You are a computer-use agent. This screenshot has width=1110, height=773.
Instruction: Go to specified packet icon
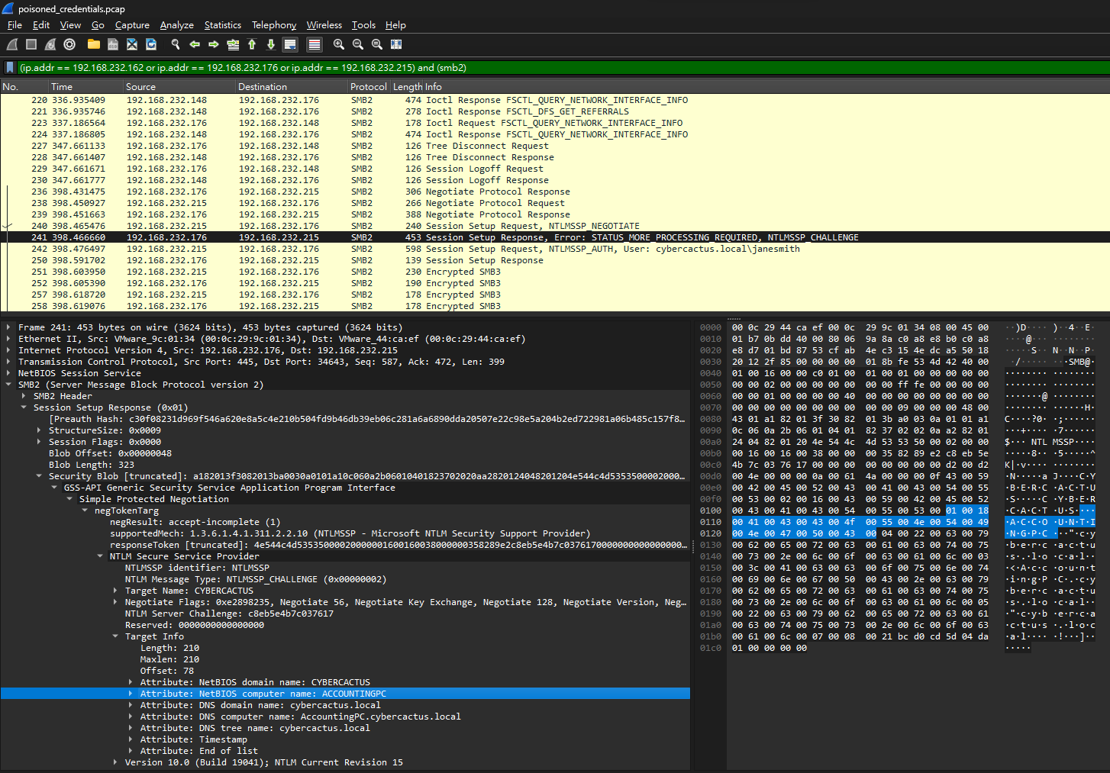click(233, 44)
